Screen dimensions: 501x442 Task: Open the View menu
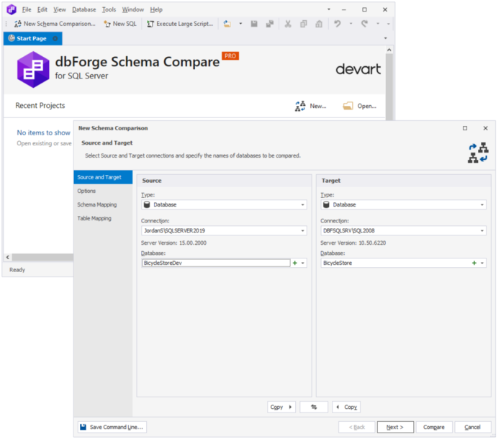pyautogui.click(x=60, y=9)
